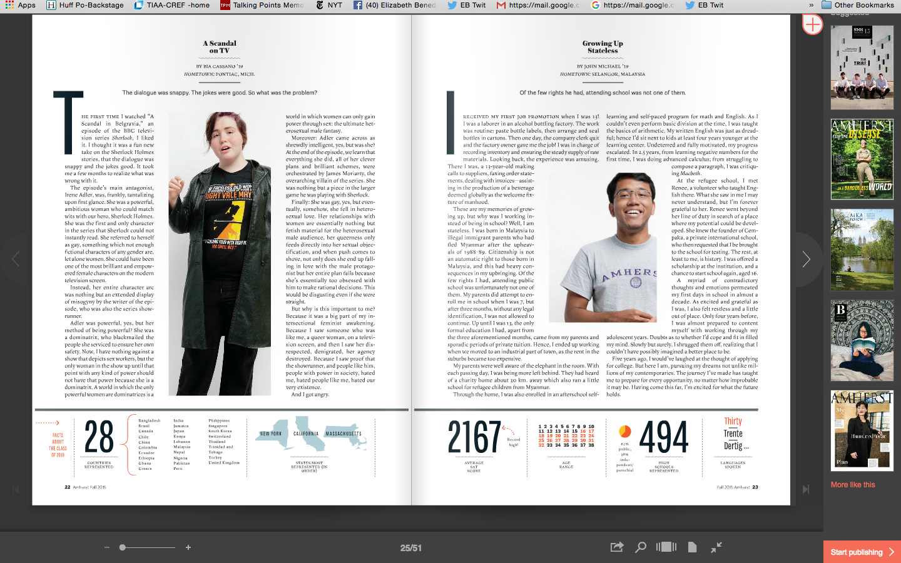
Task: Switch to single page view icon
Action: (692, 547)
